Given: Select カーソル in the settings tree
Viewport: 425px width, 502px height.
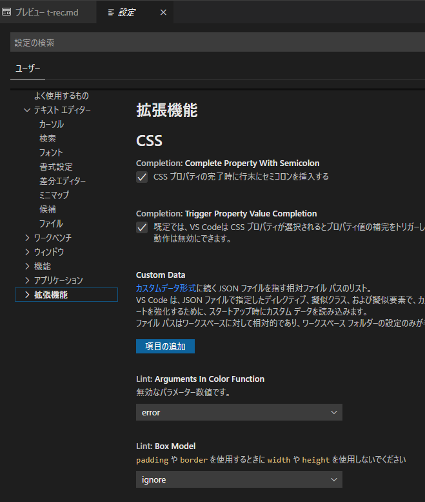Looking at the screenshot, I should click(x=52, y=124).
